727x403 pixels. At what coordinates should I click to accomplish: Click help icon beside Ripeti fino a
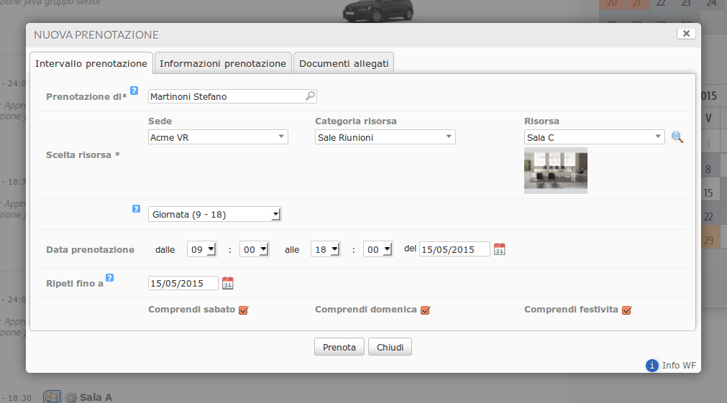click(x=110, y=277)
